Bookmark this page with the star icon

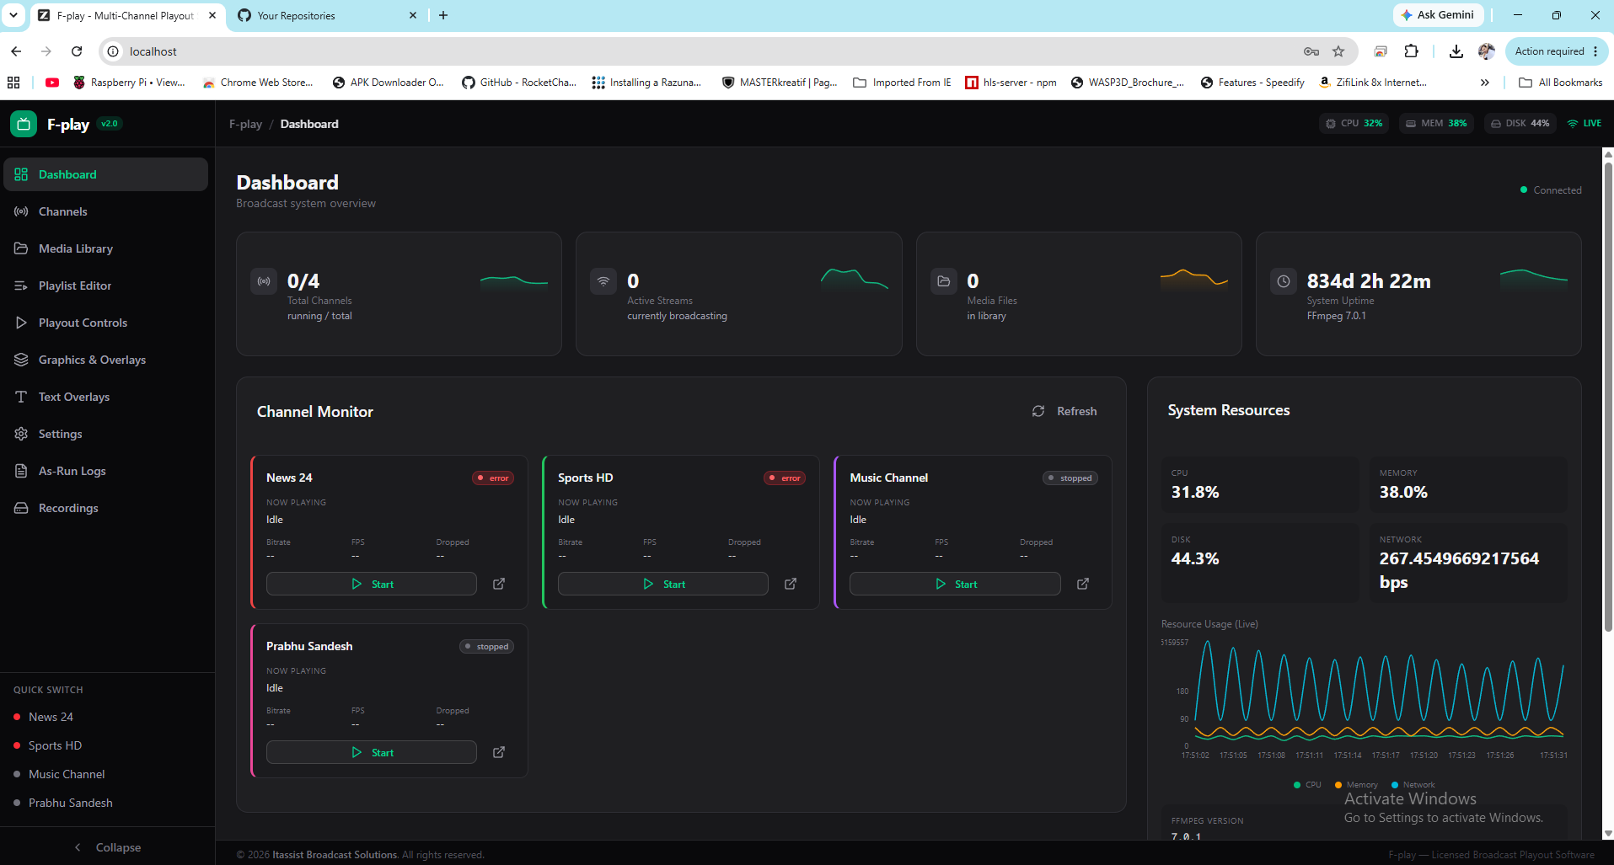click(1338, 51)
